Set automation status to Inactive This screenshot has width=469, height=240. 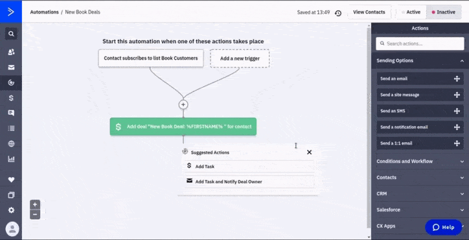[x=443, y=12]
